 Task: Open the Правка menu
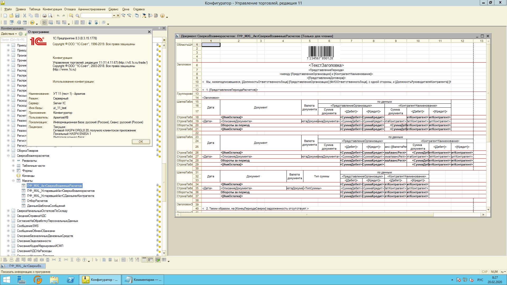pos(21,9)
